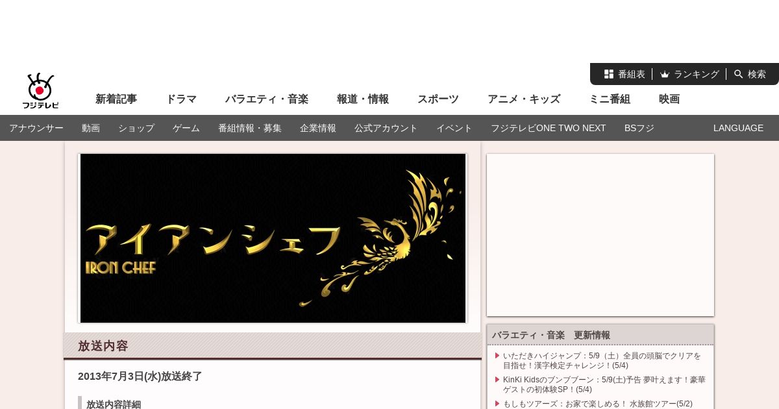This screenshot has width=779, height=409.
Task: Click the 放送内容 section heading
Action: [103, 345]
